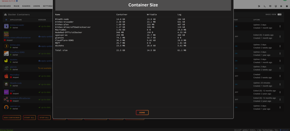Viewport: 290px width, 131px height.
Task: Click the logout icon in top bar
Action: [259, 6]
